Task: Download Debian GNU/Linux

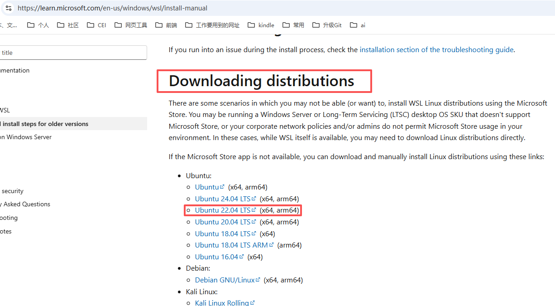Action: coord(228,280)
